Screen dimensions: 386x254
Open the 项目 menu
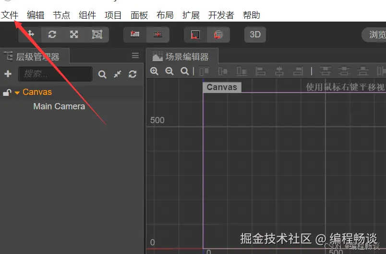[x=113, y=15]
